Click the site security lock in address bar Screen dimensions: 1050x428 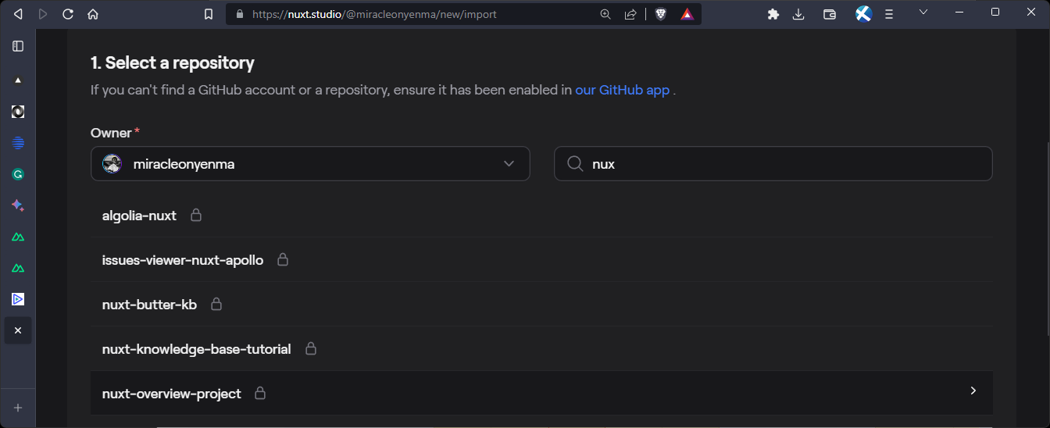239,14
